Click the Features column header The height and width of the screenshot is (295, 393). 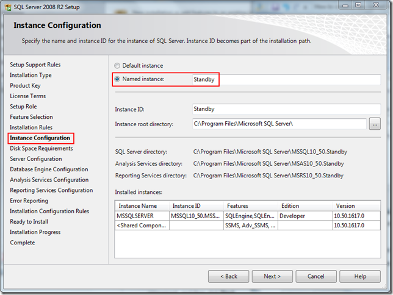tap(251, 206)
